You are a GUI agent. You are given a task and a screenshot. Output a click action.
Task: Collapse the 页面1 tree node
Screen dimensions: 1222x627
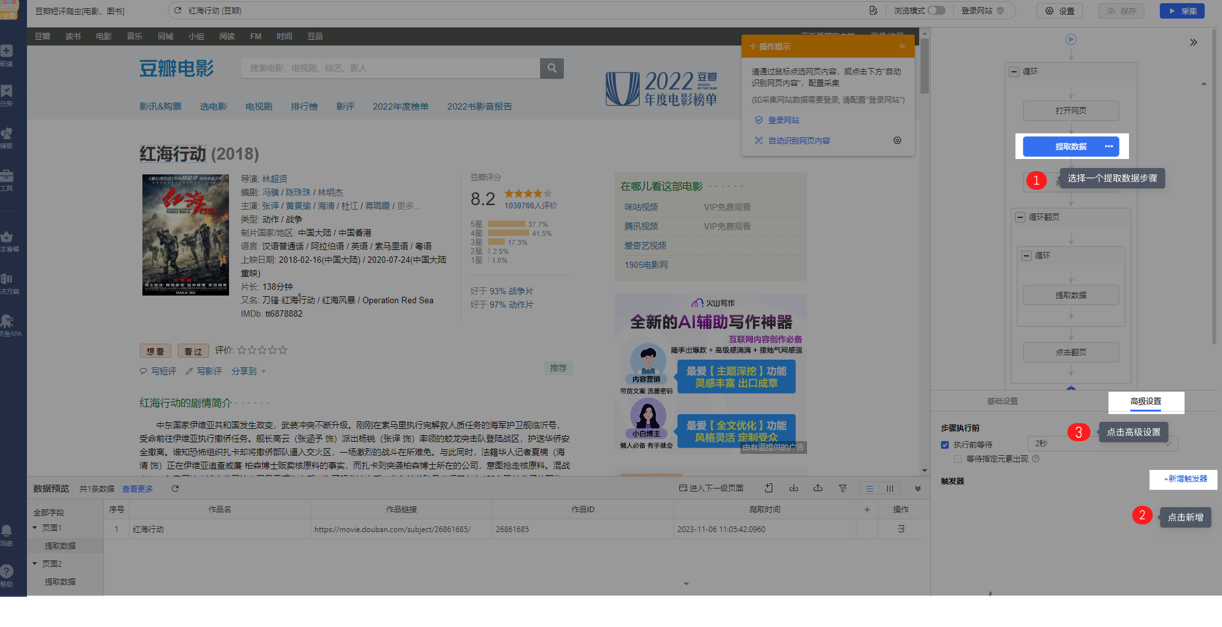tap(35, 528)
